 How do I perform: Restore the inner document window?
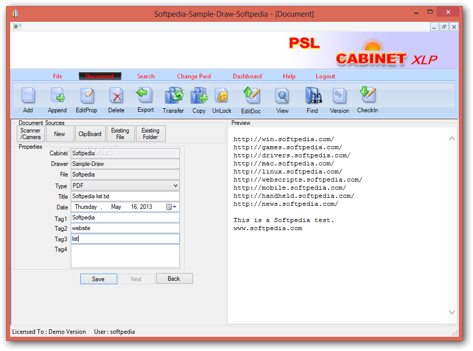click(444, 27)
